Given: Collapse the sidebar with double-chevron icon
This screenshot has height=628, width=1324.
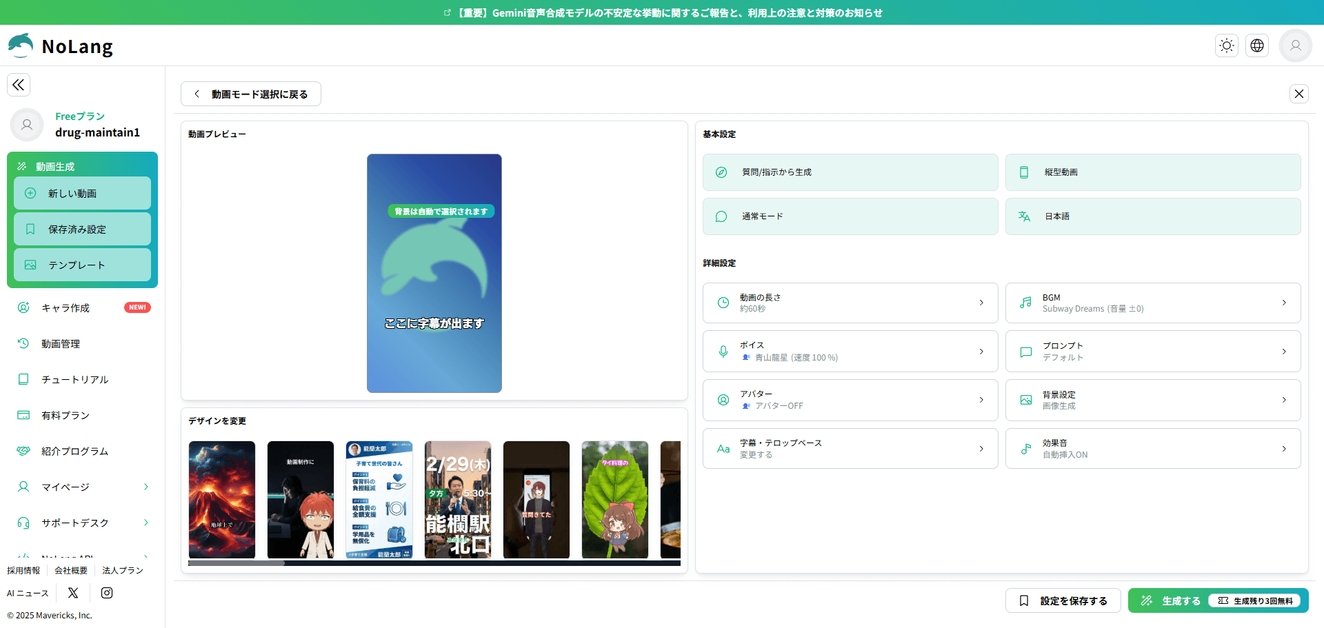Looking at the screenshot, I should click(x=19, y=85).
